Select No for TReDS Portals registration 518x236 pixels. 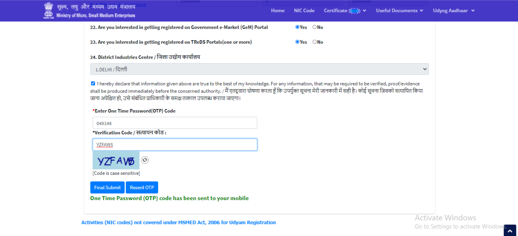pos(314,42)
